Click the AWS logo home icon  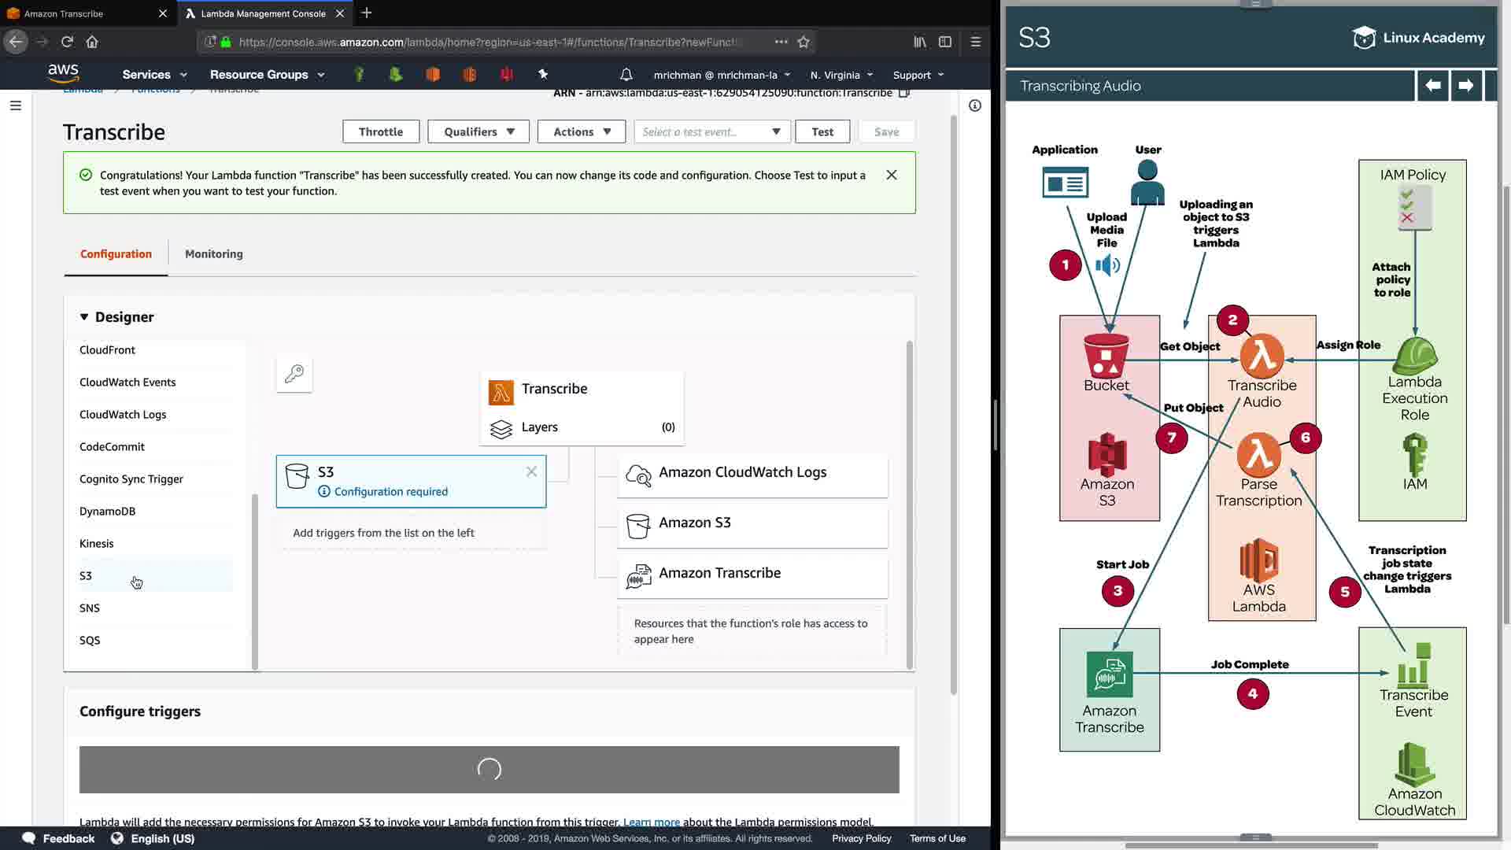point(63,73)
